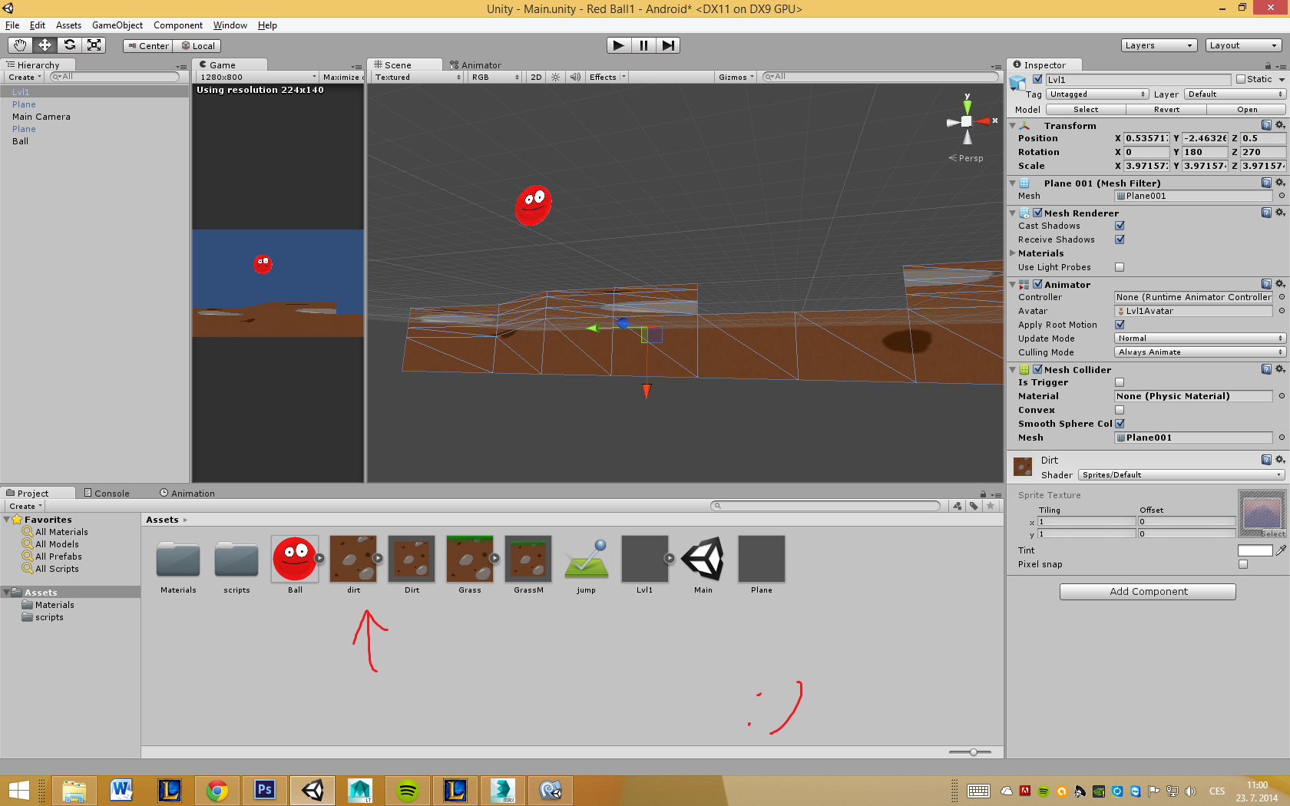This screenshot has height=806, width=1290.
Task: Switch to the Animation tab
Action: pos(187,493)
